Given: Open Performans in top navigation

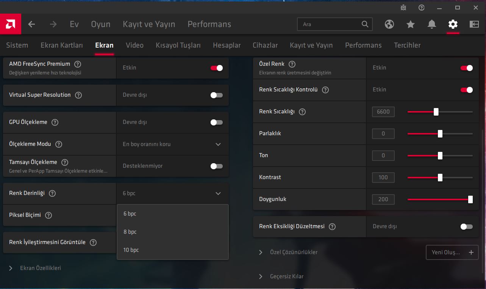Looking at the screenshot, I should pyautogui.click(x=209, y=24).
